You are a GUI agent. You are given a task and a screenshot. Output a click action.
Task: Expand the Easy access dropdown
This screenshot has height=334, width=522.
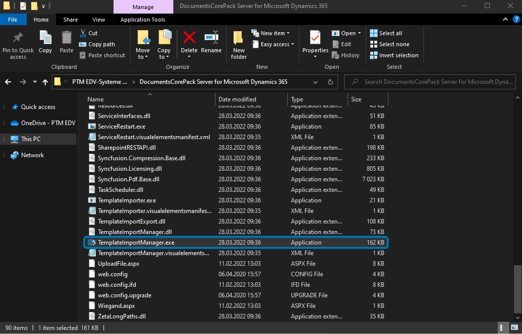292,44
